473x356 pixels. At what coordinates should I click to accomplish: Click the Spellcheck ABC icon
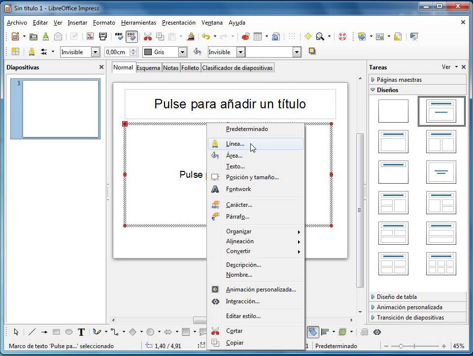point(119,37)
